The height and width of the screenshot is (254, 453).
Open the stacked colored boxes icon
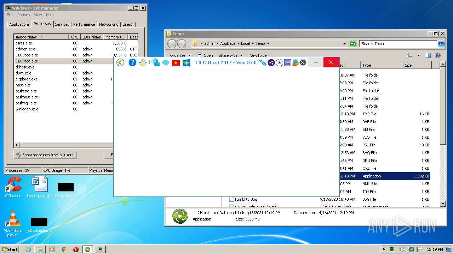pos(296,62)
